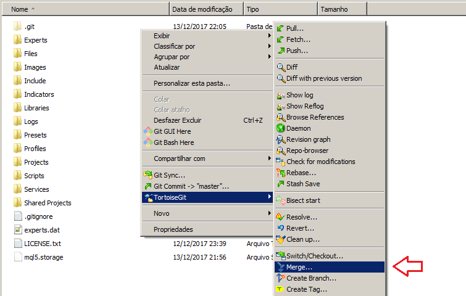The image size is (466, 296).
Task: Click the Show Reflog icon
Action: 281,106
